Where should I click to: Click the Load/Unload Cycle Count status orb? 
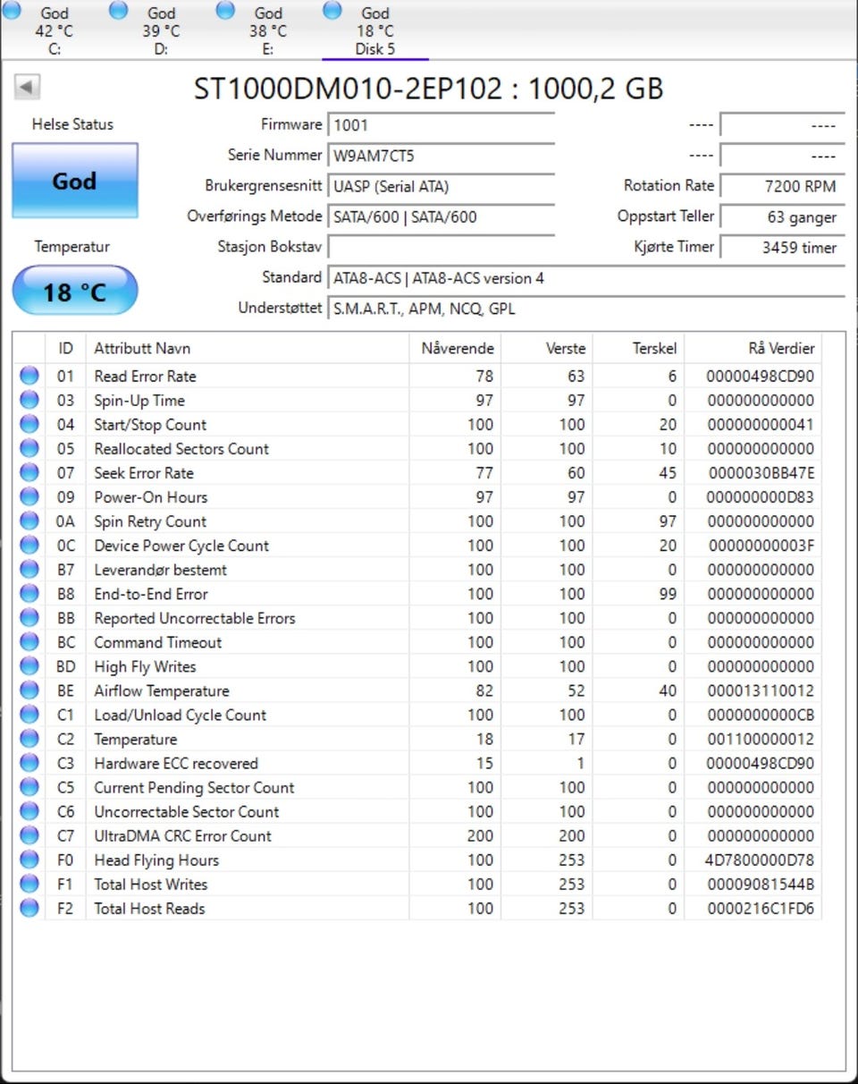pyautogui.click(x=29, y=714)
